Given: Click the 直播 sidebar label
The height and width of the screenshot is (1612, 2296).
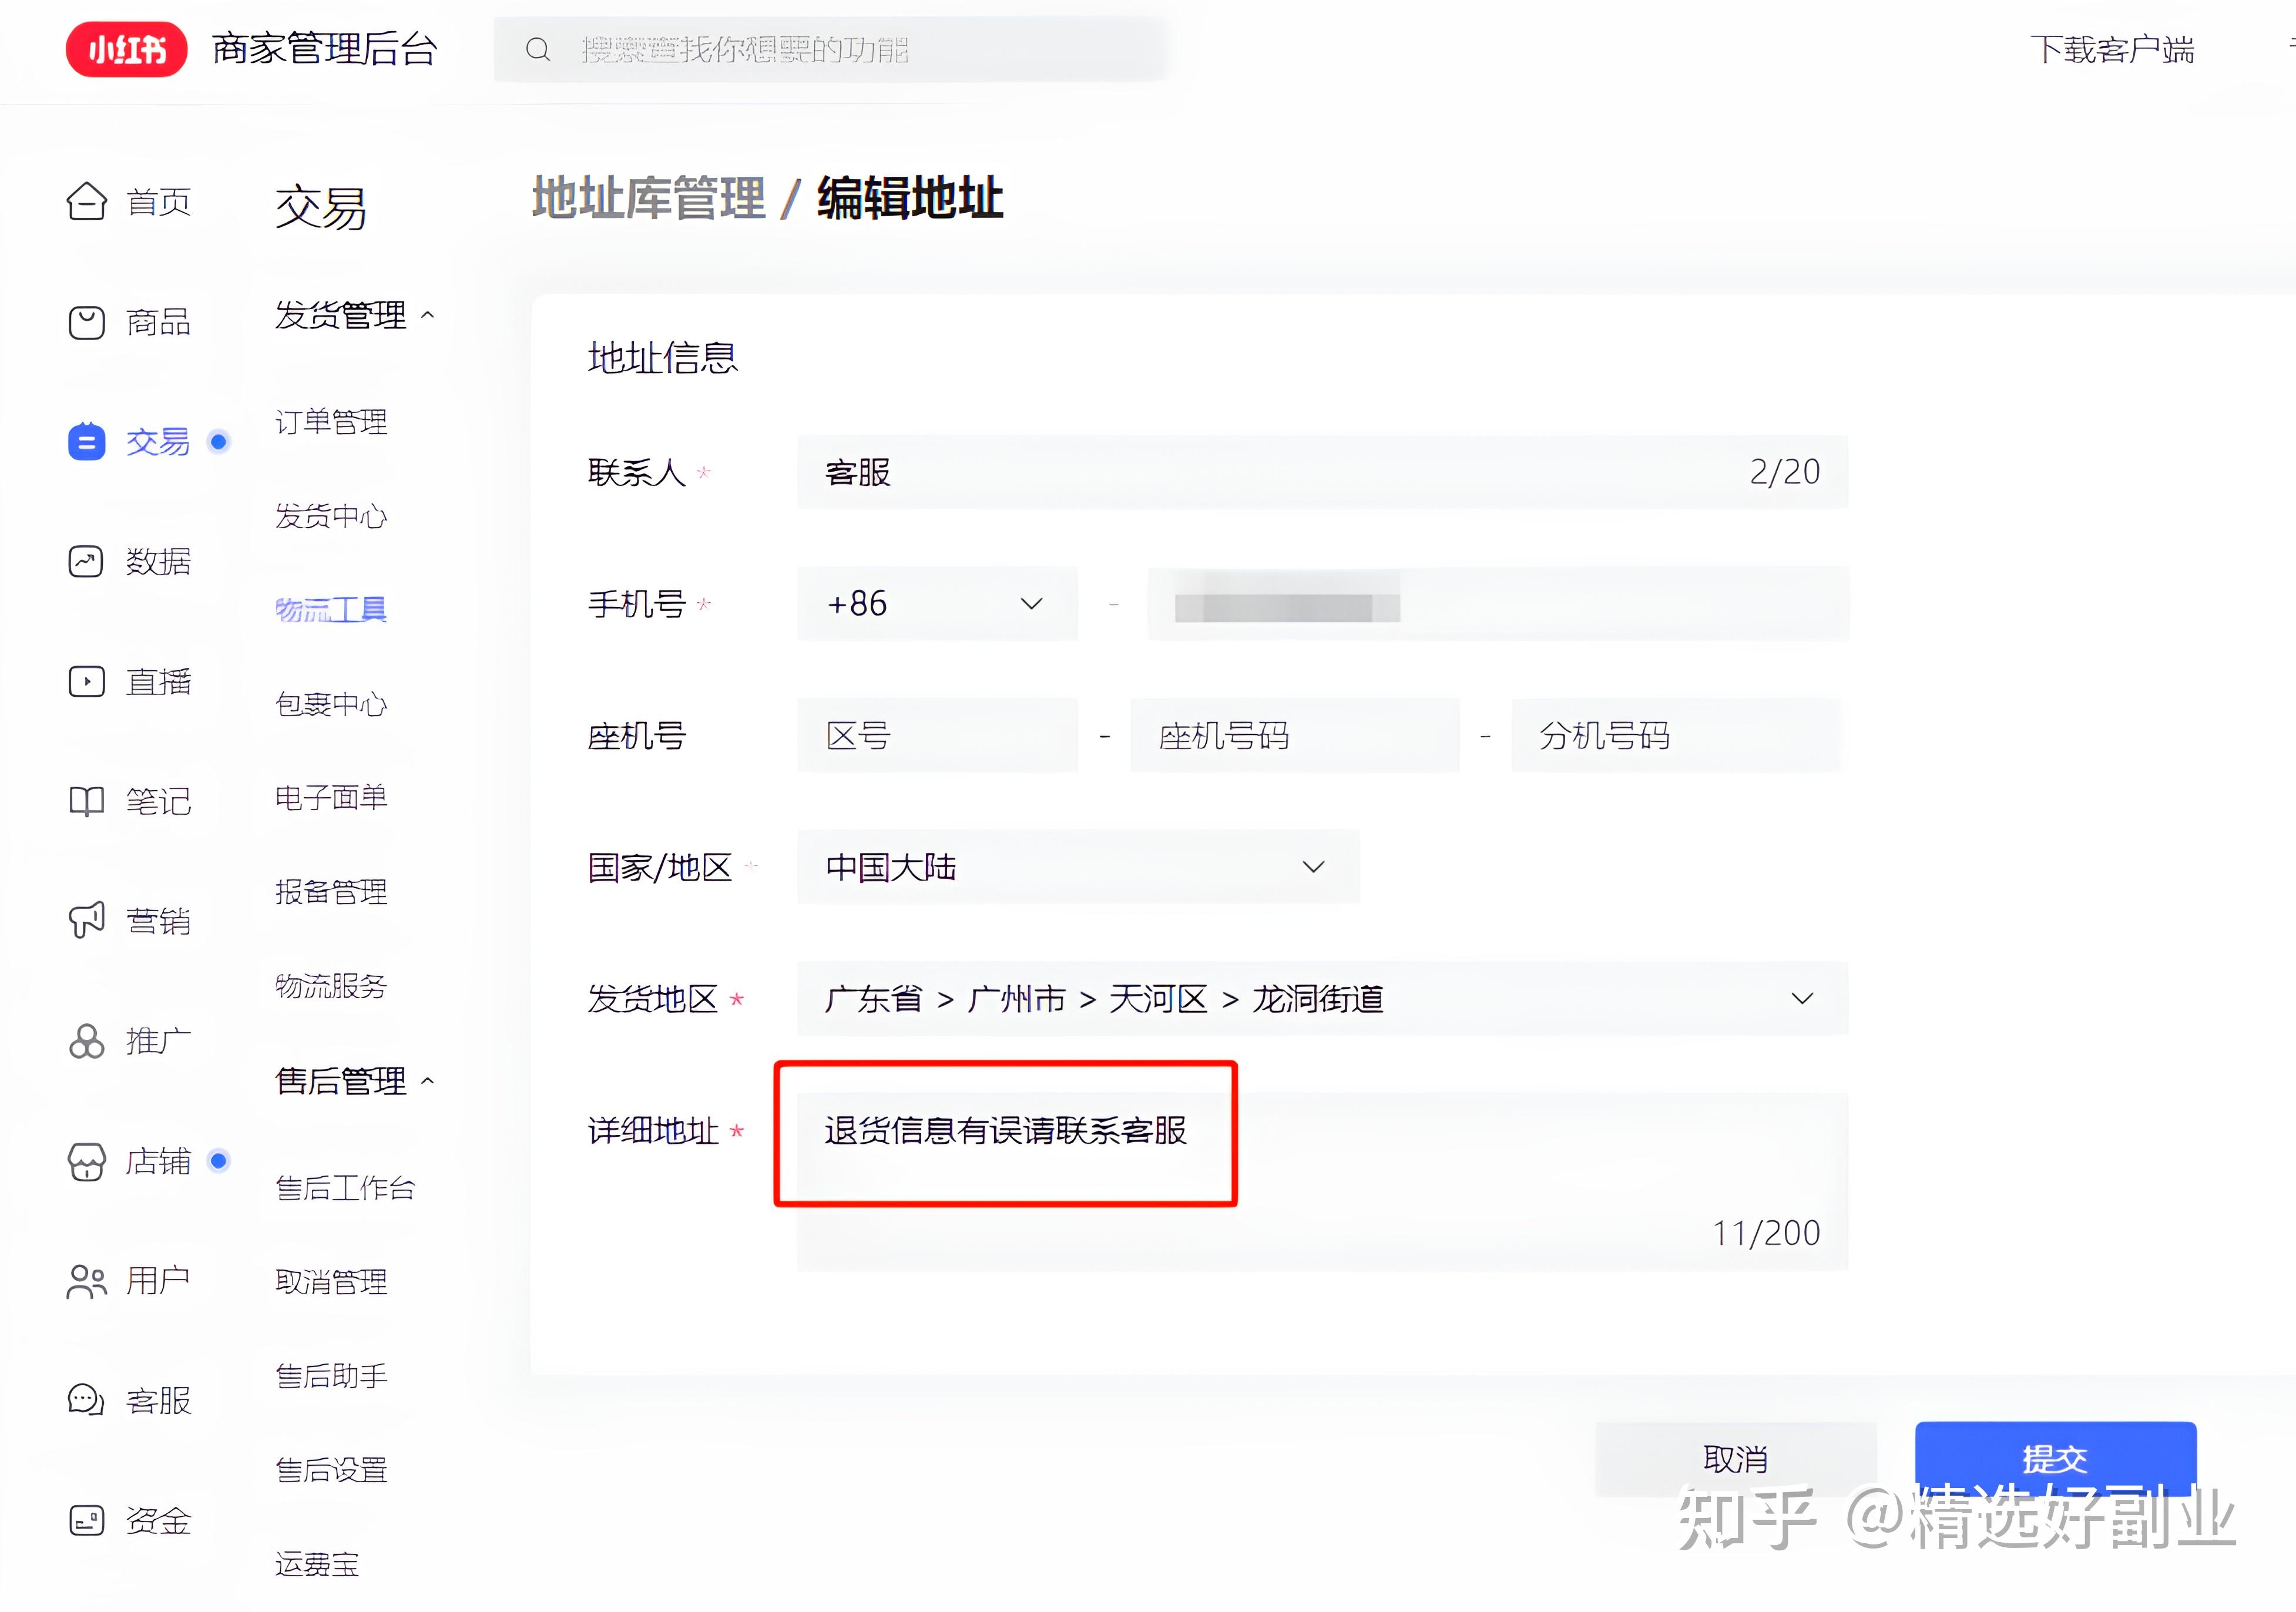Looking at the screenshot, I should pyautogui.click(x=158, y=682).
